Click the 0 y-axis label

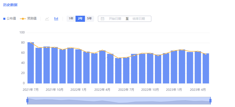[24, 83]
